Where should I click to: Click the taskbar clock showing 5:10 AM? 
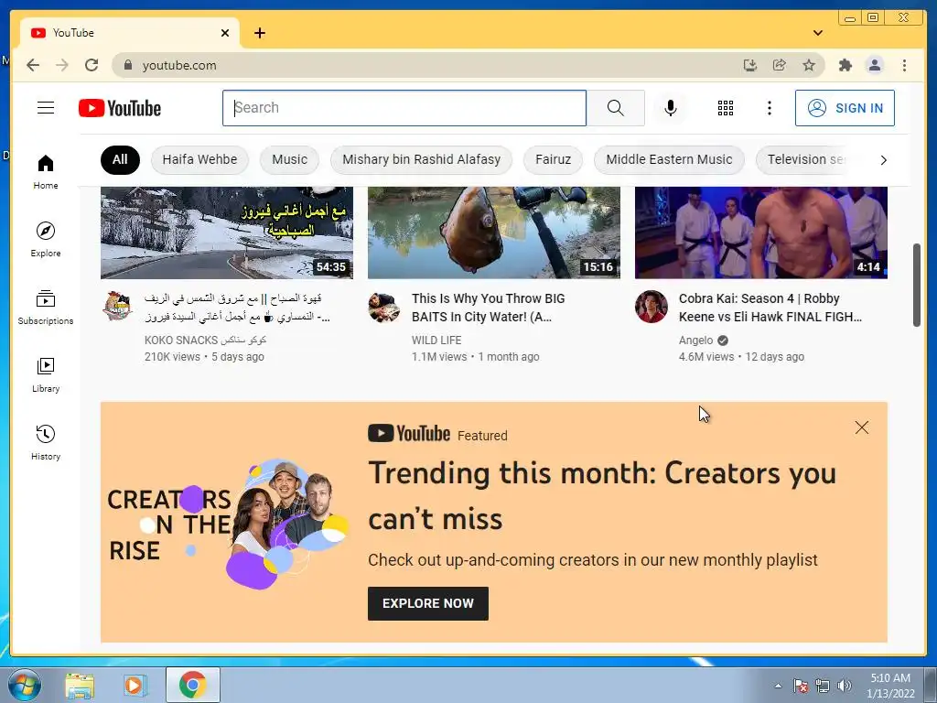(x=890, y=686)
